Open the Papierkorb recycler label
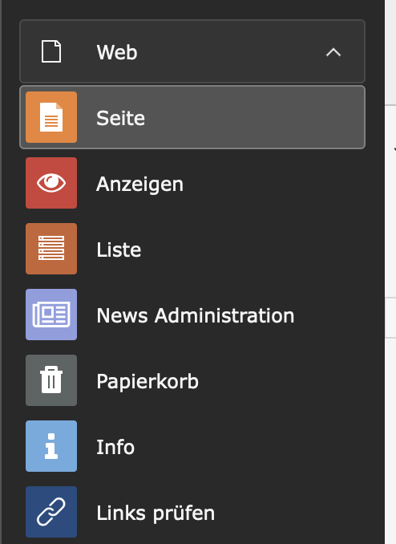 coord(147,381)
